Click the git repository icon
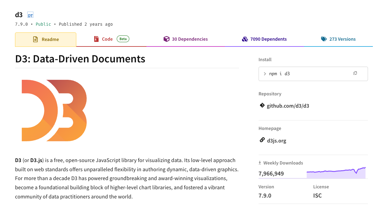 click(x=262, y=105)
